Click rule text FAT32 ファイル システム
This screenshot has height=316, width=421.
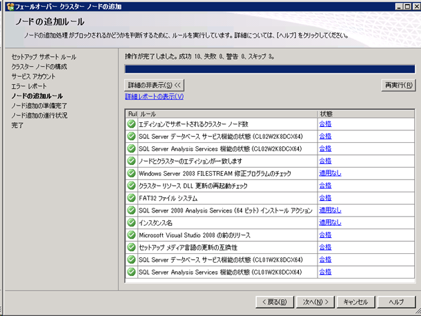168,198
